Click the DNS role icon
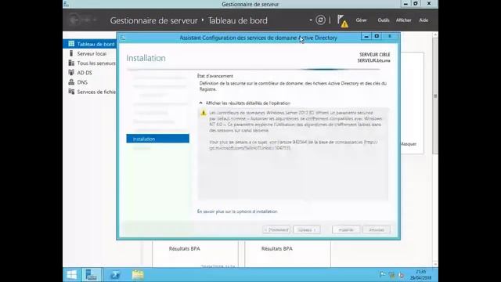This screenshot has width=501, height=282. (x=71, y=82)
